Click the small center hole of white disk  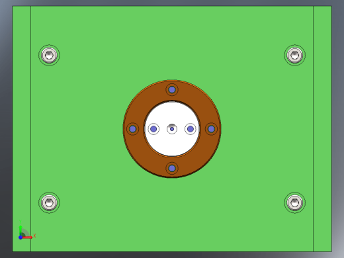pos(172,129)
